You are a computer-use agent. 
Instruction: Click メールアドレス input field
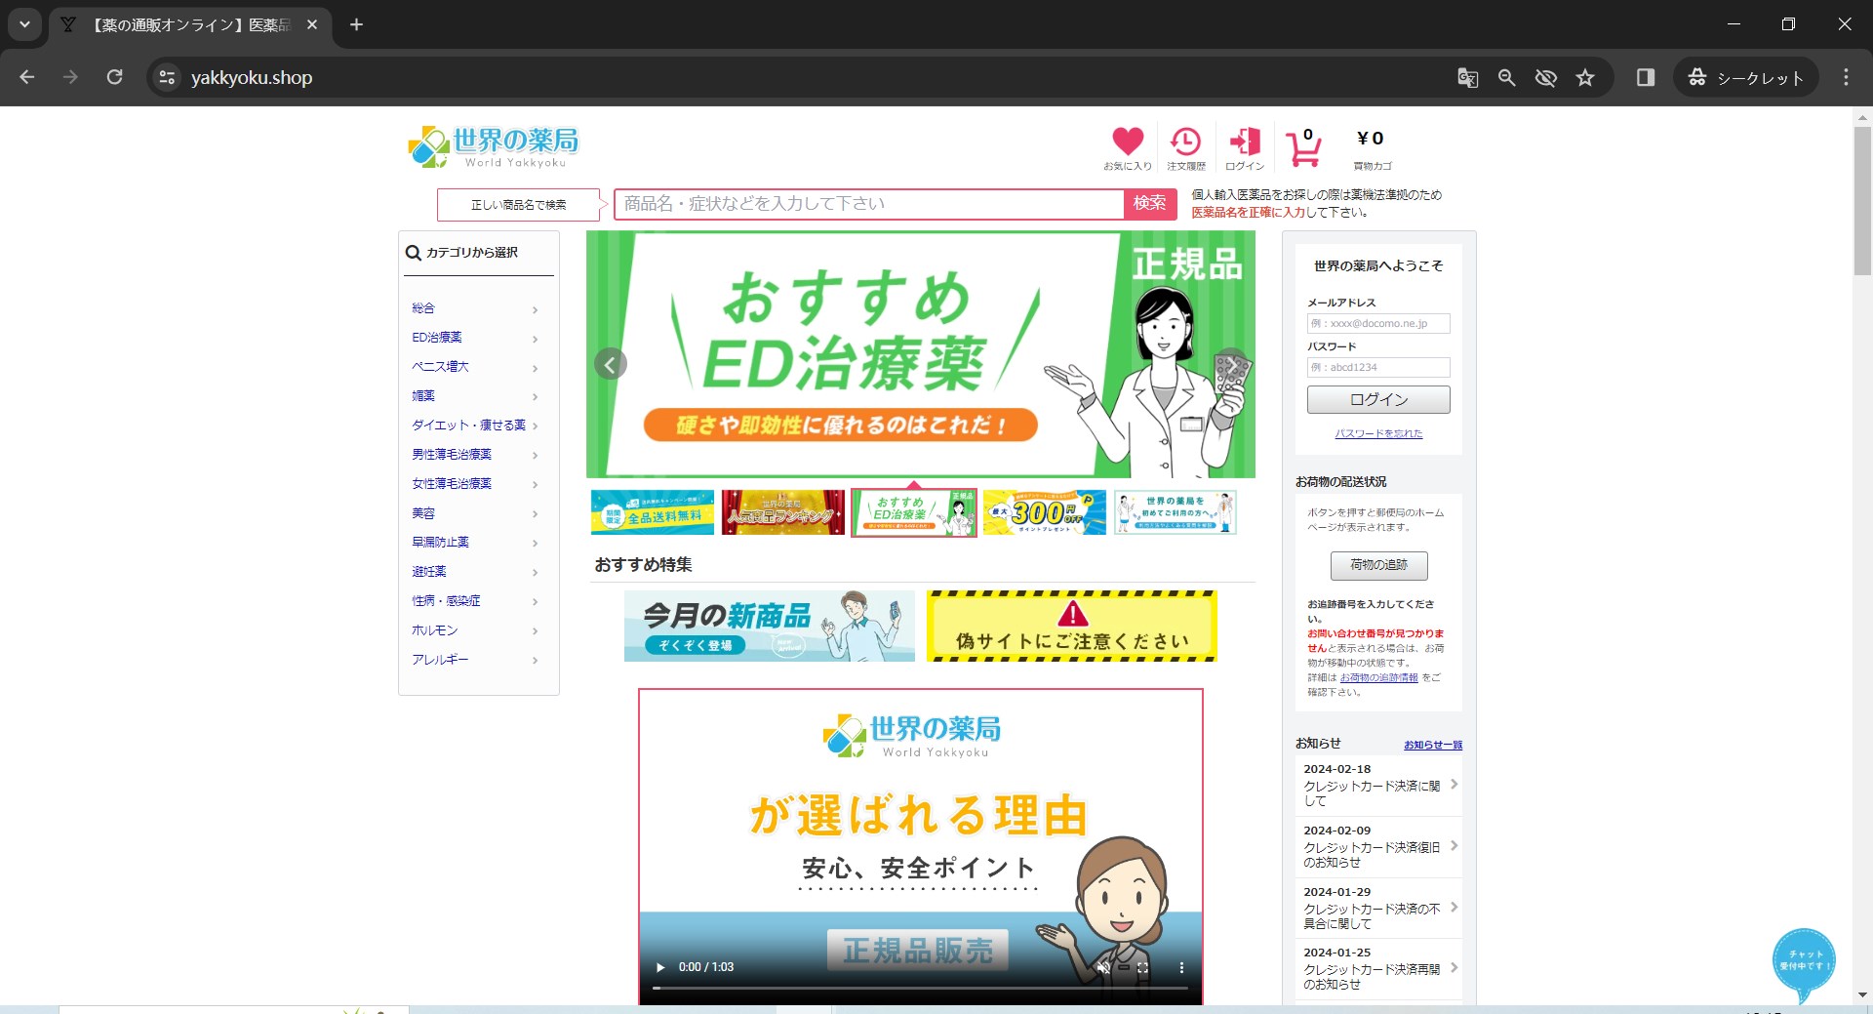click(x=1378, y=323)
